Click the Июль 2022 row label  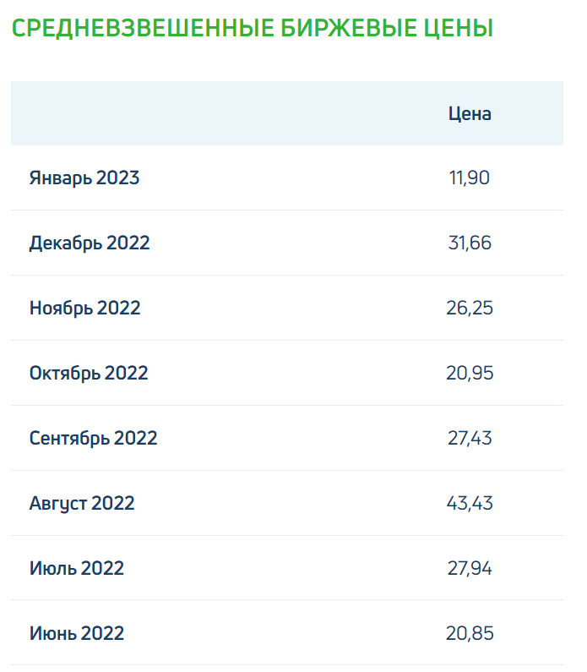(x=77, y=568)
